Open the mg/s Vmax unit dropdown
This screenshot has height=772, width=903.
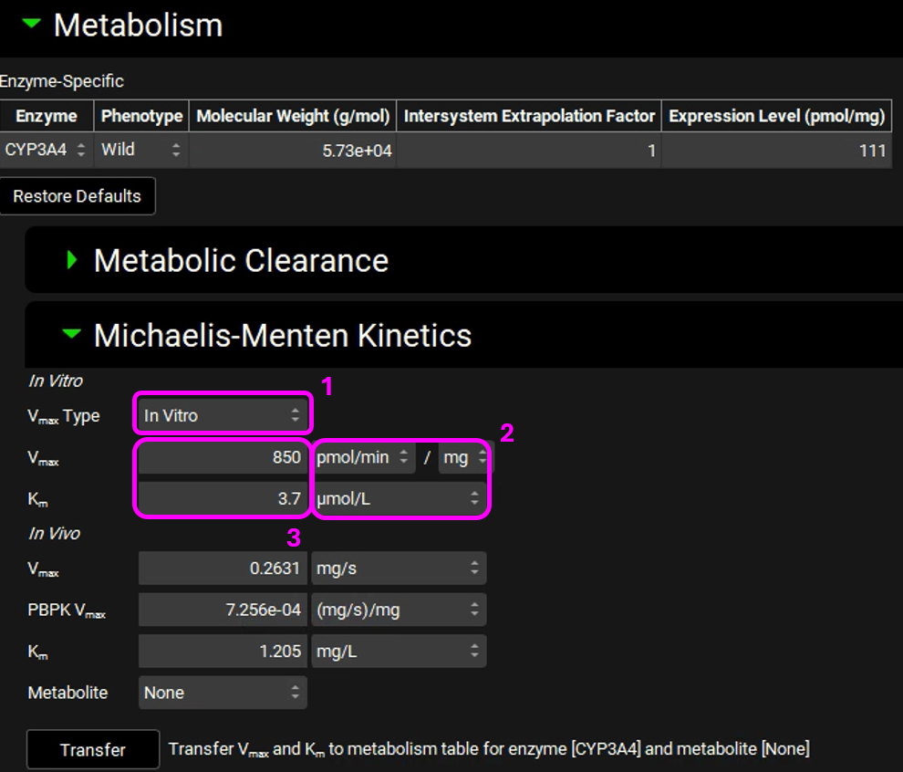tap(399, 569)
